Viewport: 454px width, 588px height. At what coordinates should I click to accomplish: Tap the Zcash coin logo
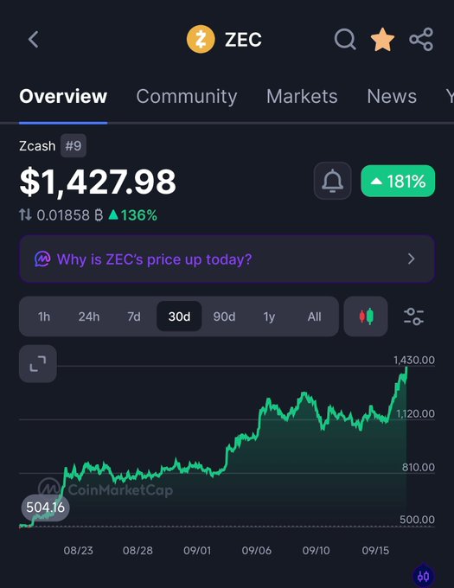[x=201, y=39]
